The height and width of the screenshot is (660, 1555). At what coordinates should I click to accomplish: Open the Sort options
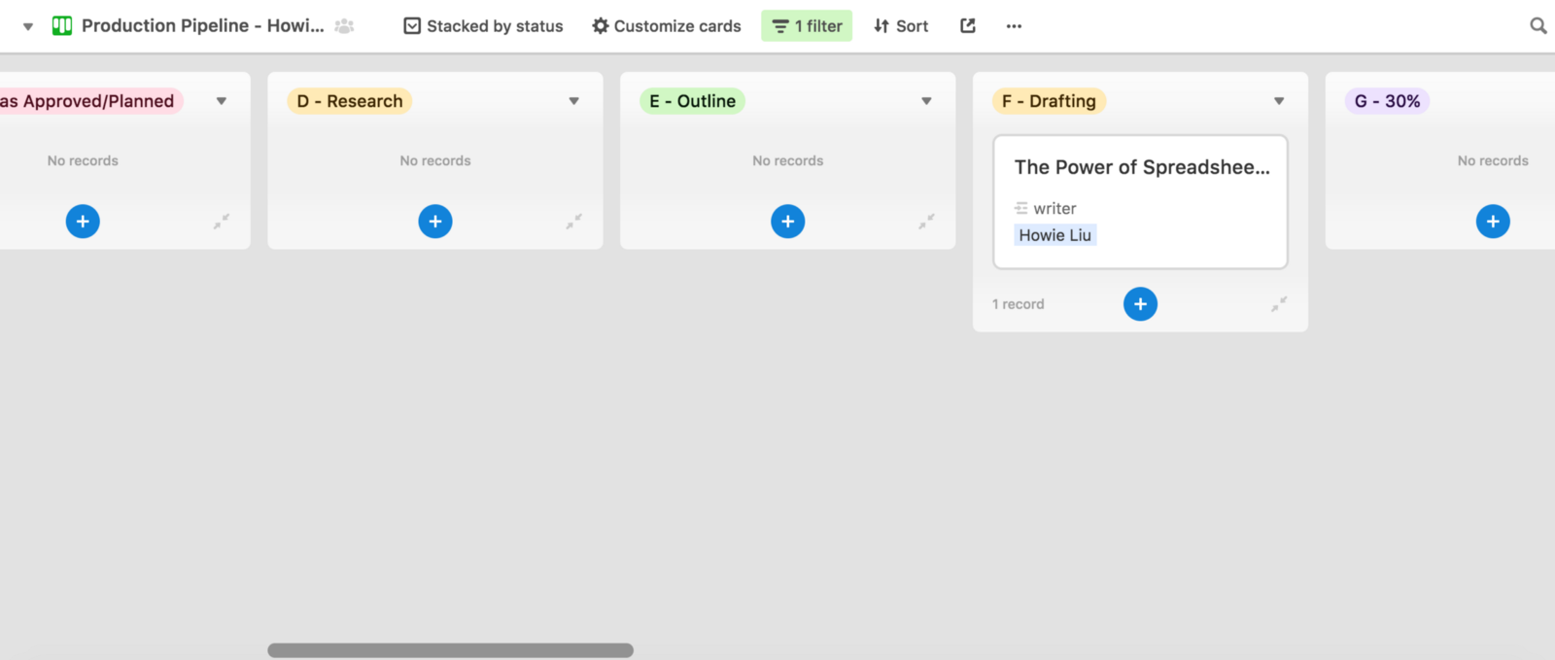[x=901, y=26]
